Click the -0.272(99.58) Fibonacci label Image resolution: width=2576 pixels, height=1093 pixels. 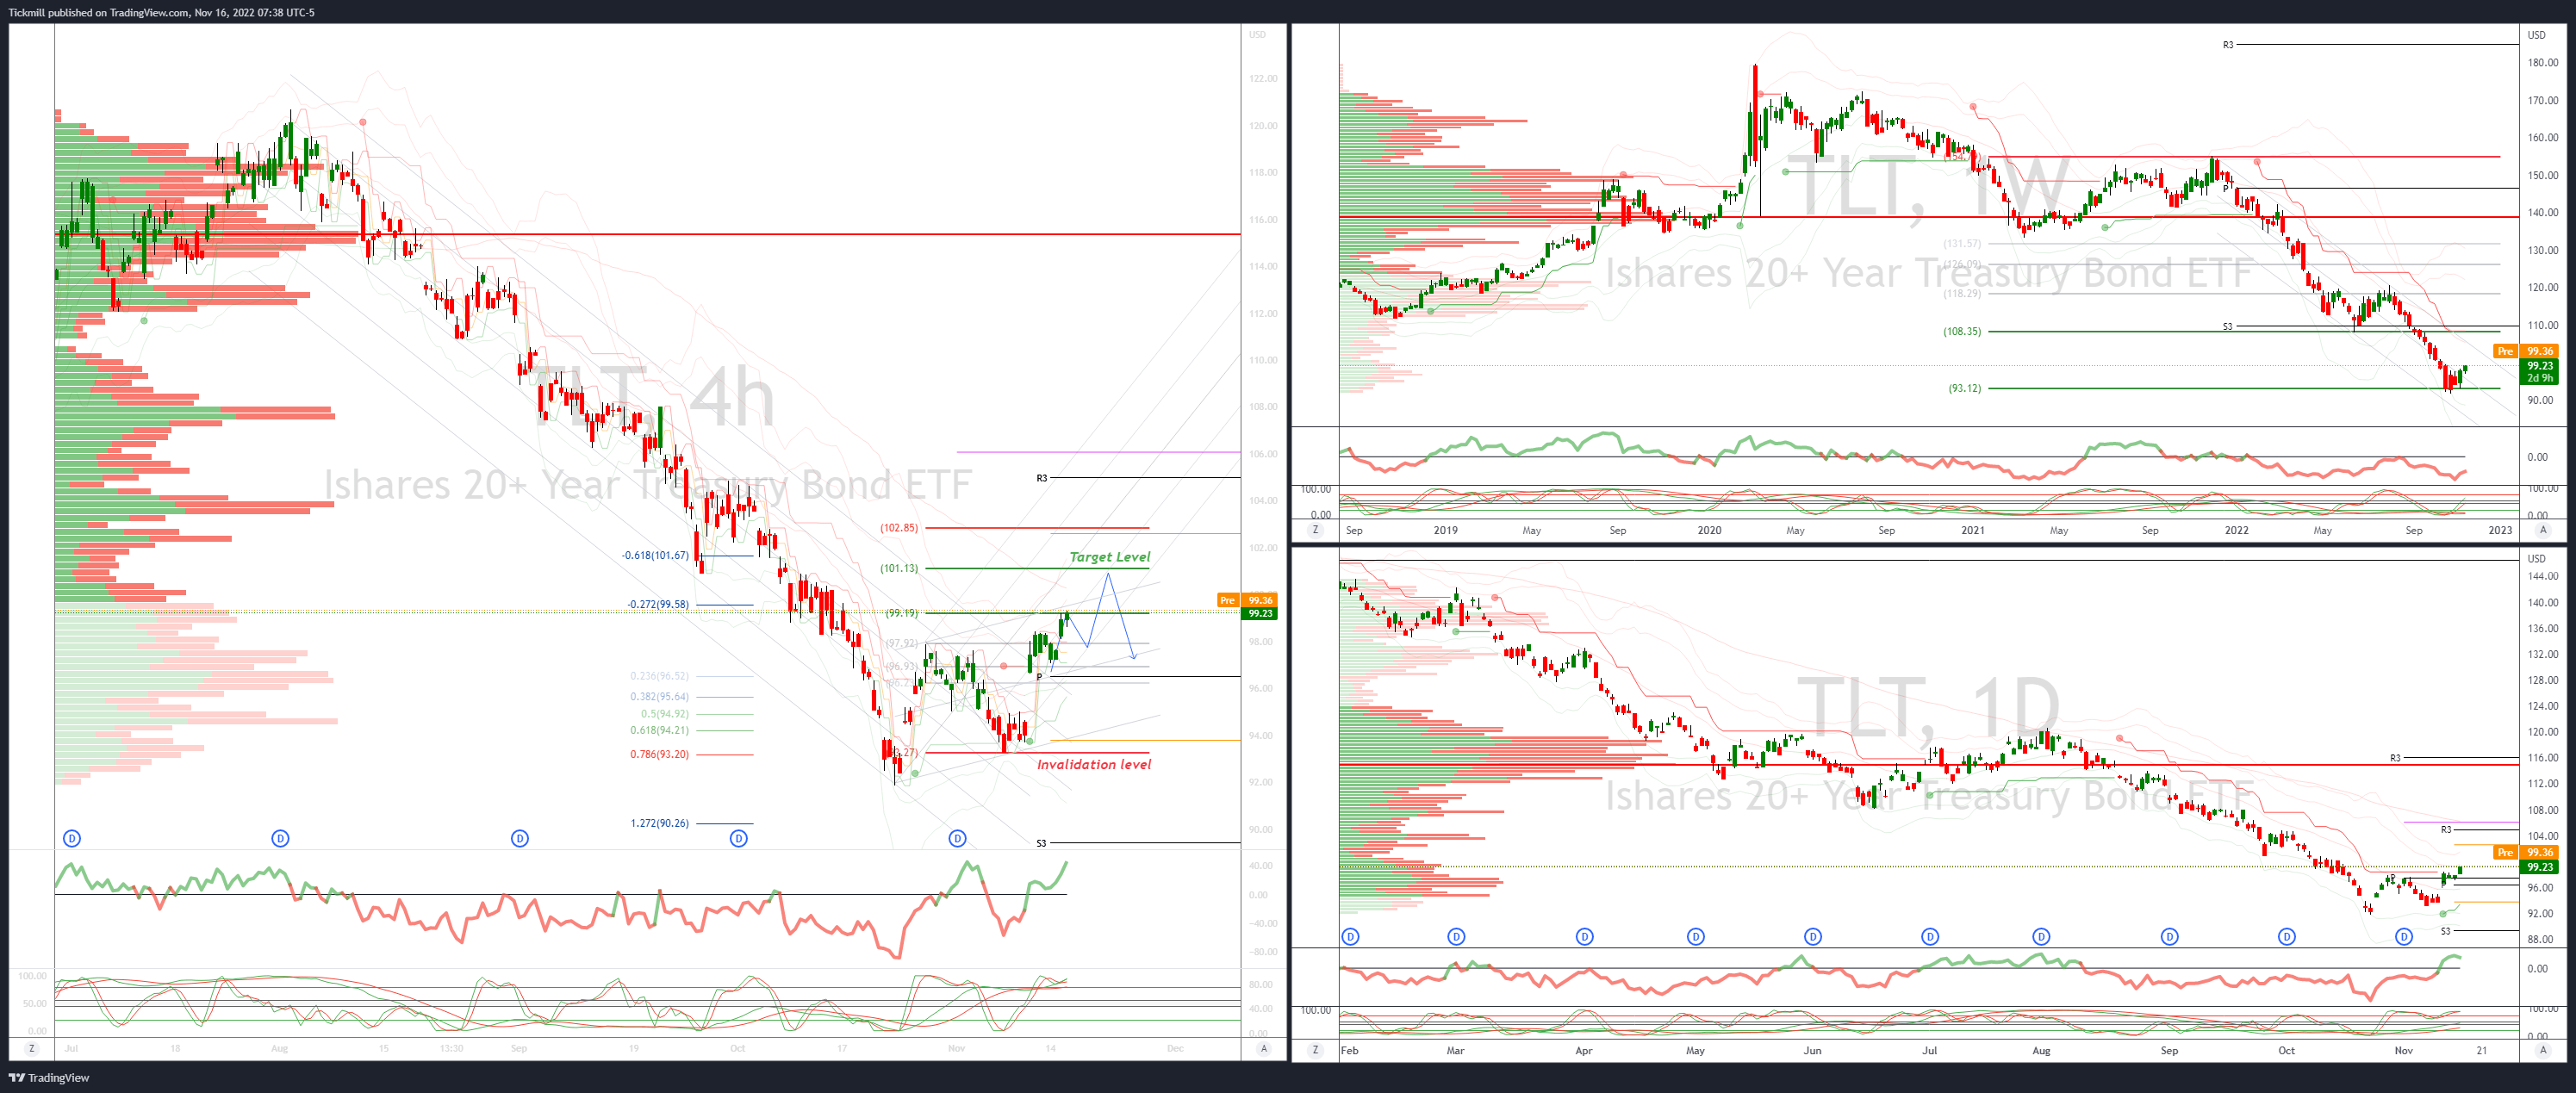tap(658, 604)
